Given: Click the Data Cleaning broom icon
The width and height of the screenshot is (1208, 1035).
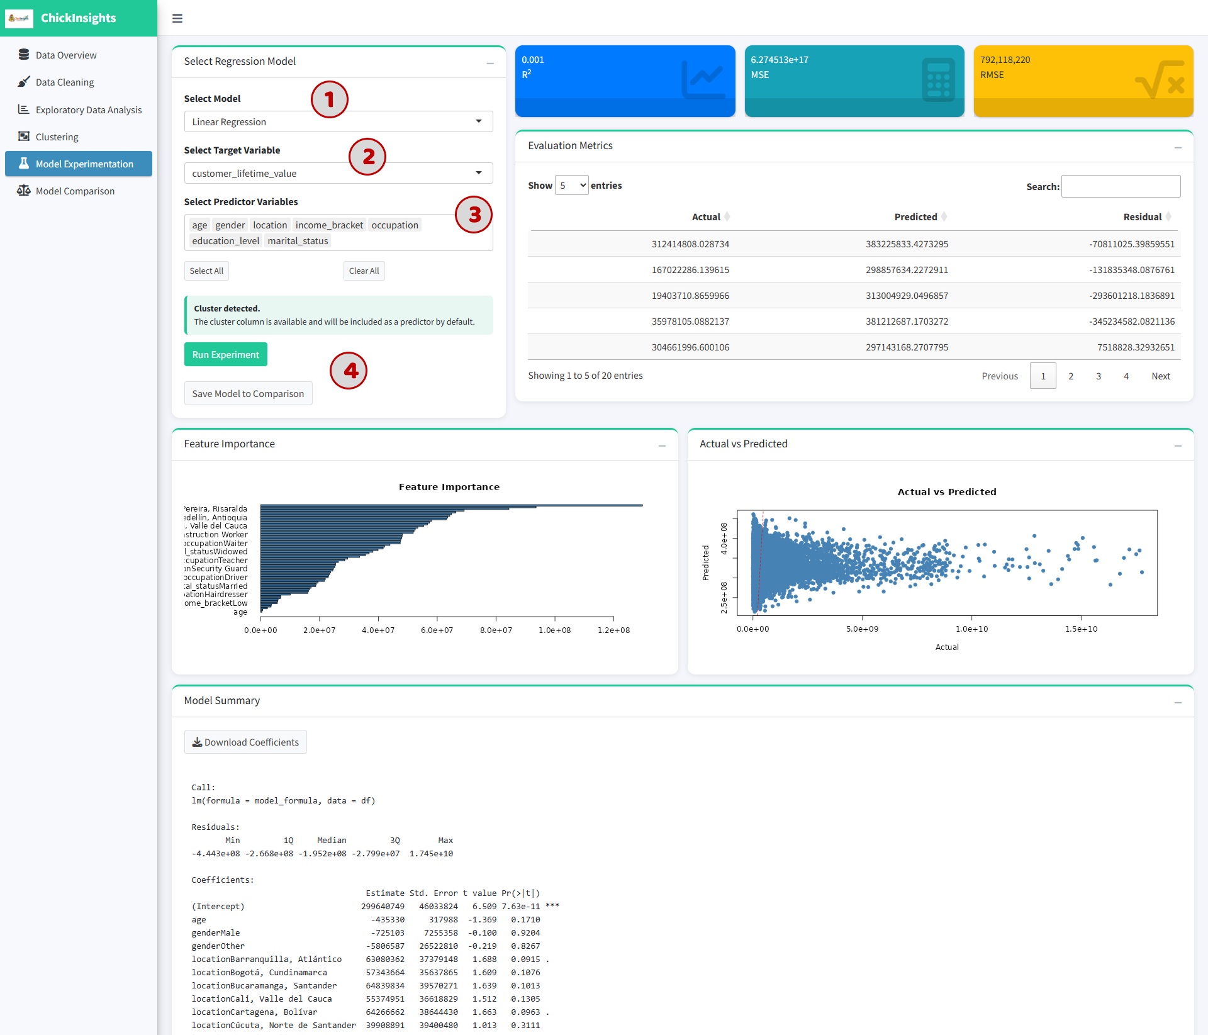Looking at the screenshot, I should pos(24,82).
